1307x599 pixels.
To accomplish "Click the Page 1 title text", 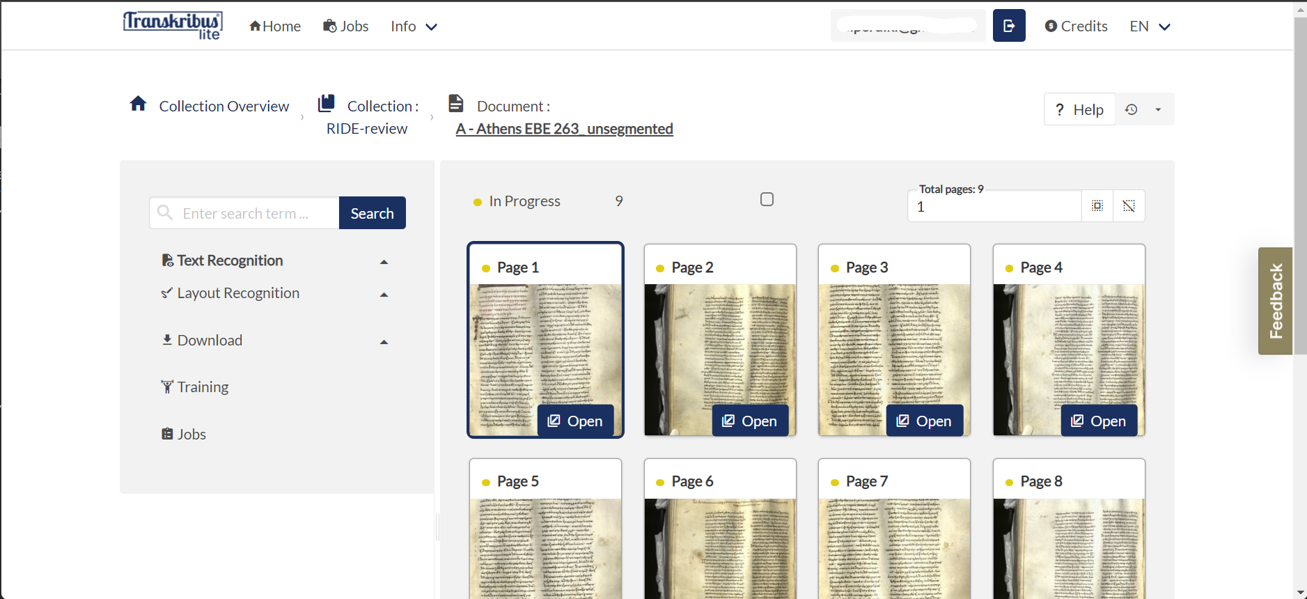I will (x=518, y=267).
